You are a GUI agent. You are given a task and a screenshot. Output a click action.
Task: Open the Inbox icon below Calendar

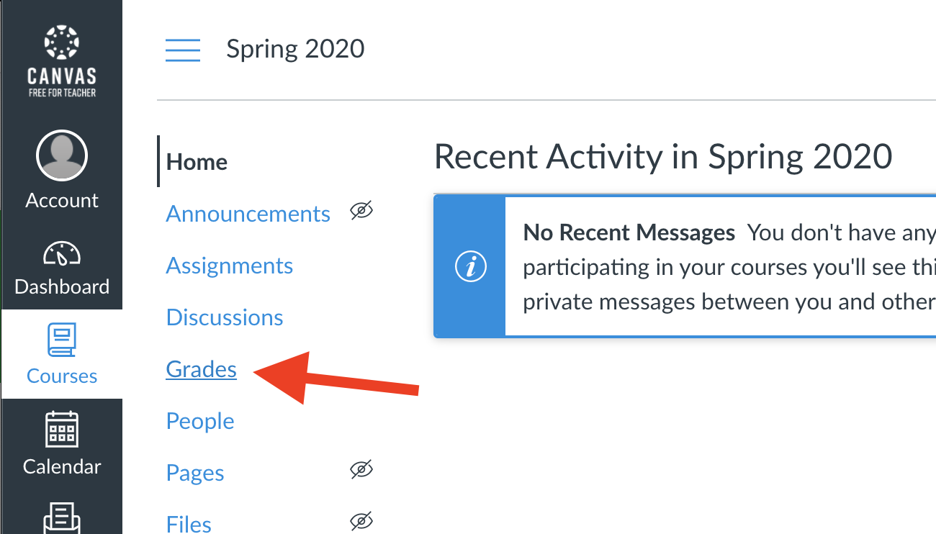tap(61, 517)
